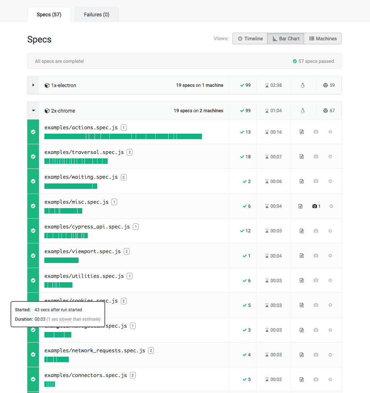Open stdout output for connectors.spec.js

301,379
